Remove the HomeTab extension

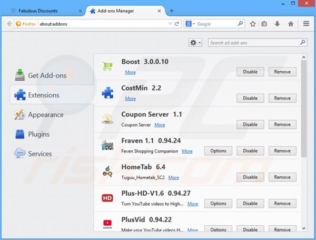[282, 177]
